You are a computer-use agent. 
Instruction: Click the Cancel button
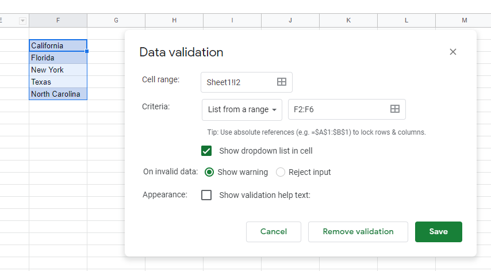coord(274,232)
